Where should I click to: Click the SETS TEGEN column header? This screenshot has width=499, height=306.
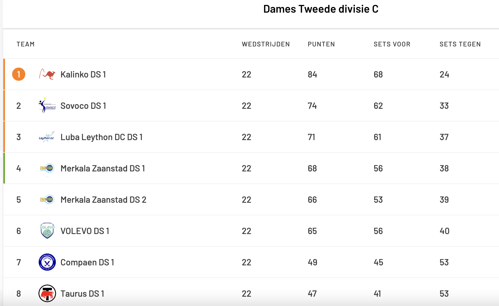point(460,44)
